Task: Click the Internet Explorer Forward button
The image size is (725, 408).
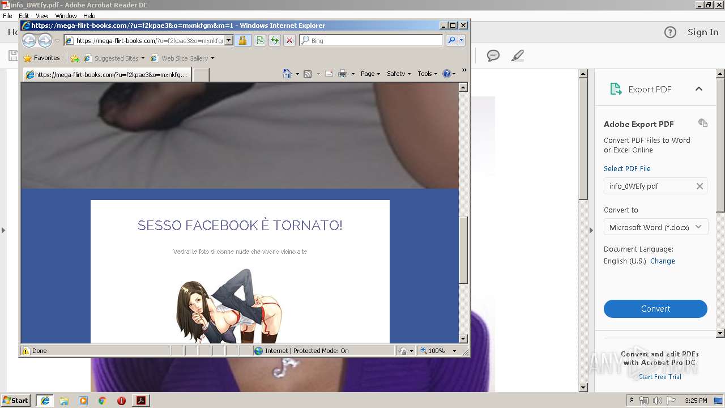Action: [45, 40]
